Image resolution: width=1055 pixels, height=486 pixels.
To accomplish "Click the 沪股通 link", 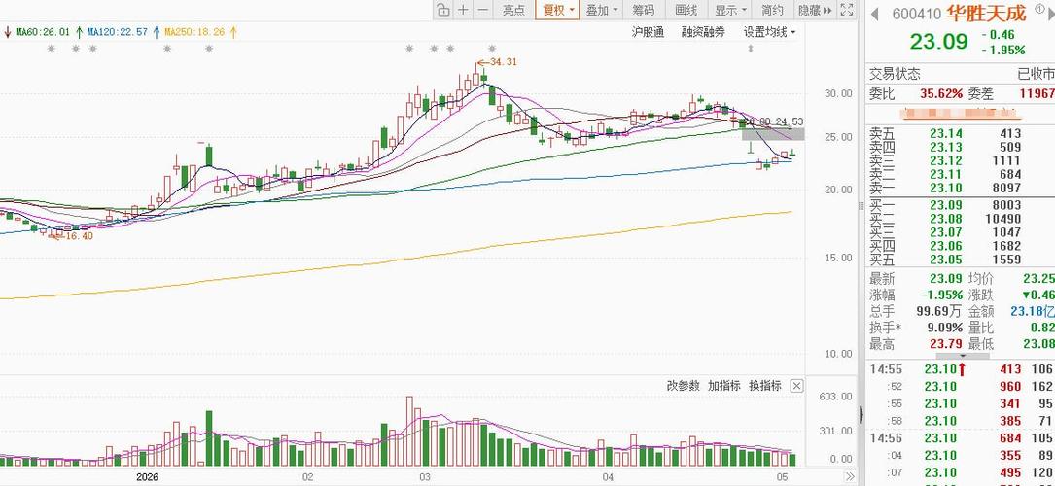I will [x=648, y=32].
